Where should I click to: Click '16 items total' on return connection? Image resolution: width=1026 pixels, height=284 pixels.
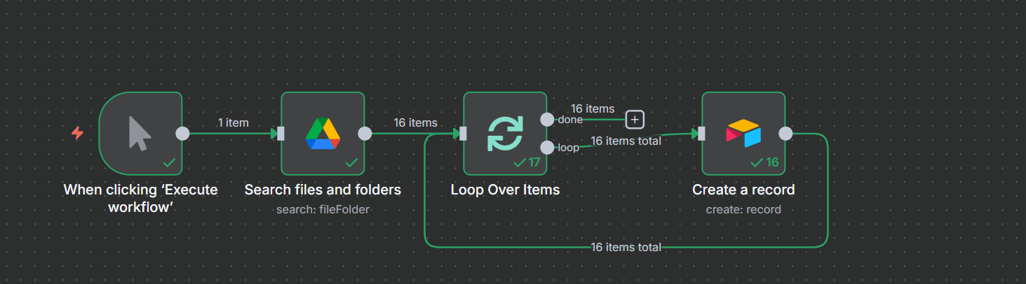pyautogui.click(x=626, y=247)
